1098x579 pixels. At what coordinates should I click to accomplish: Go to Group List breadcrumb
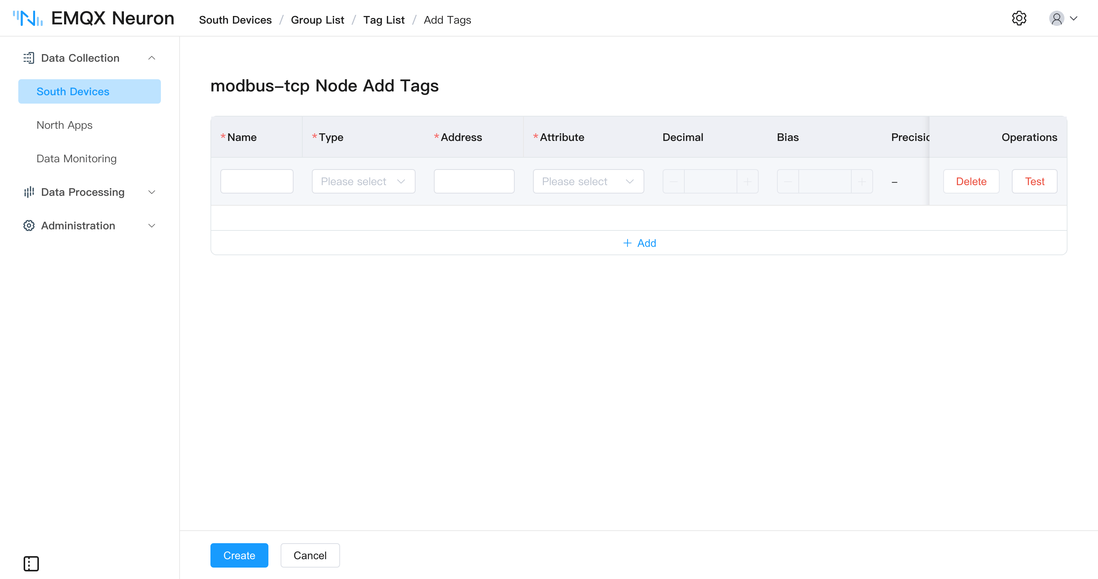point(318,20)
